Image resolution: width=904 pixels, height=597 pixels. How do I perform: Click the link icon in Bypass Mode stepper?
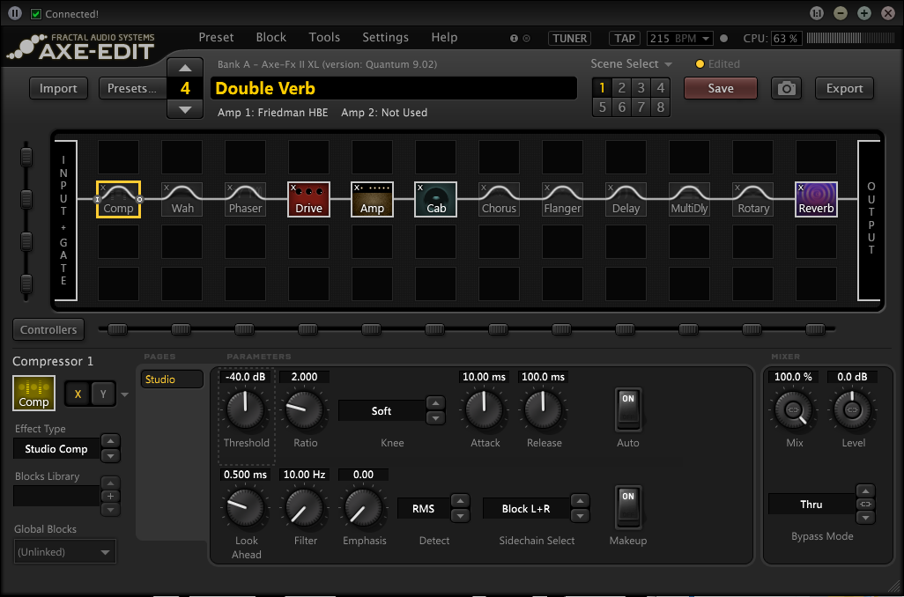[x=865, y=505]
